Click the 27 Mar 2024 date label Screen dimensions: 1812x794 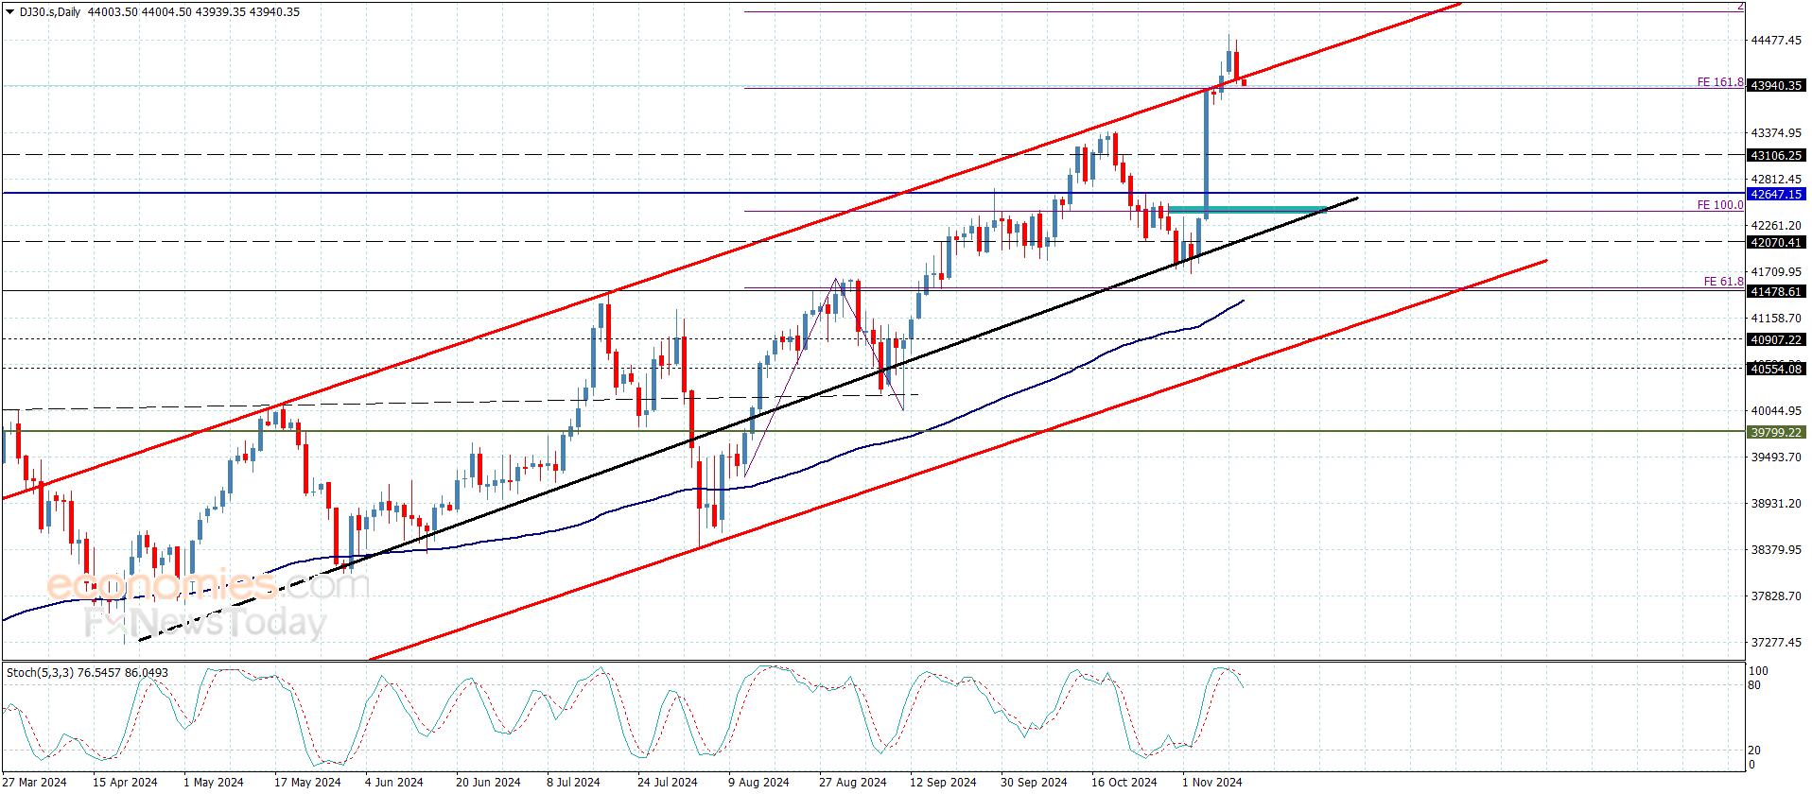tap(36, 783)
